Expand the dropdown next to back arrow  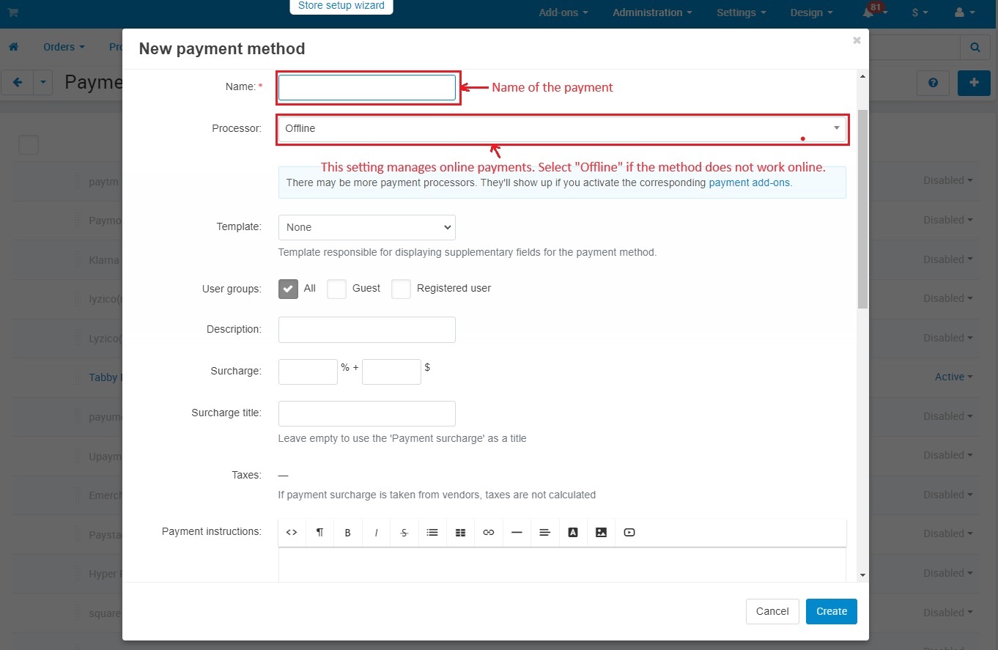click(x=42, y=83)
